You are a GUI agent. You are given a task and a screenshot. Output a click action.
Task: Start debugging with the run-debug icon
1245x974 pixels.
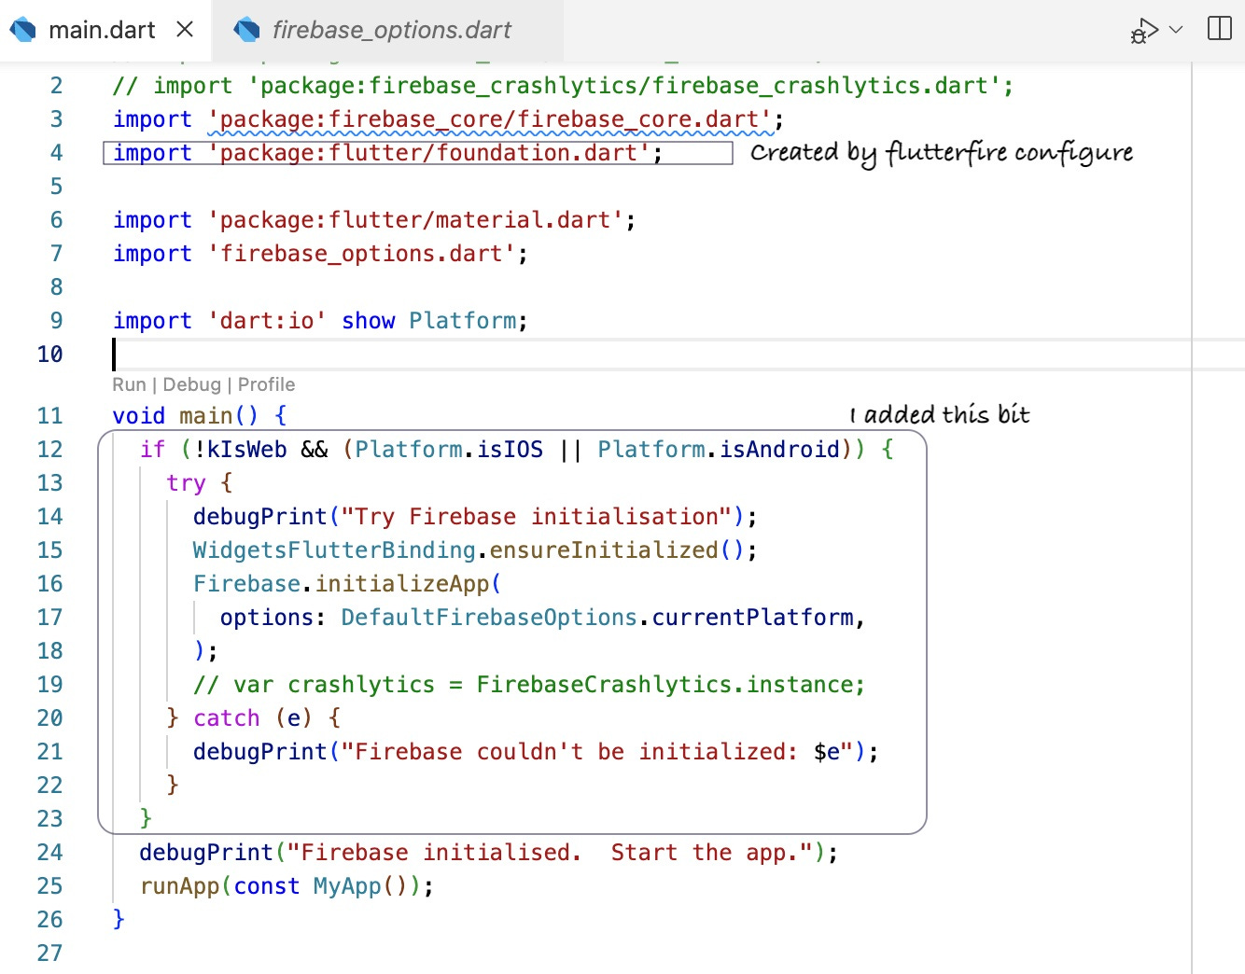pos(1143,31)
